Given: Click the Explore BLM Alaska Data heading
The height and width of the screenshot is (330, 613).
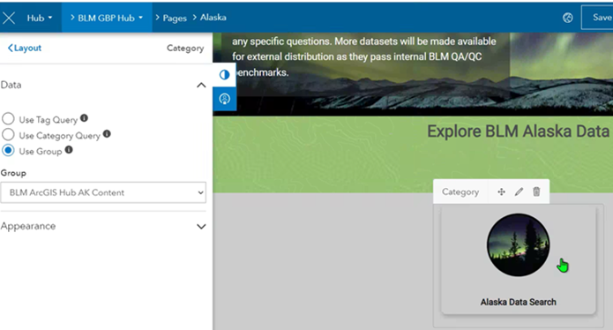Looking at the screenshot, I should (518, 131).
